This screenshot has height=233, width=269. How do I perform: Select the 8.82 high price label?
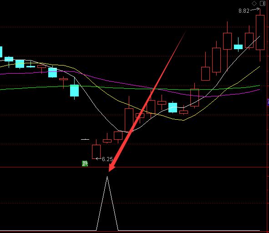(244, 11)
